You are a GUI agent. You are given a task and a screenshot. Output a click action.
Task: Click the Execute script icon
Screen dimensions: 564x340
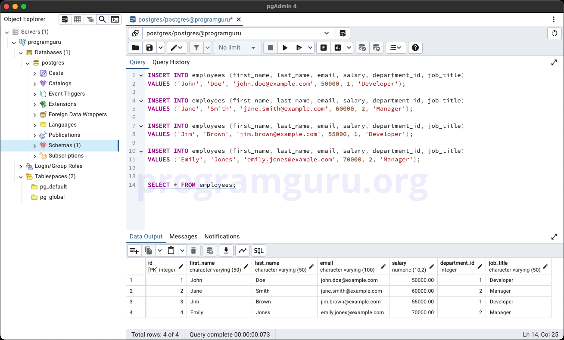299,48
